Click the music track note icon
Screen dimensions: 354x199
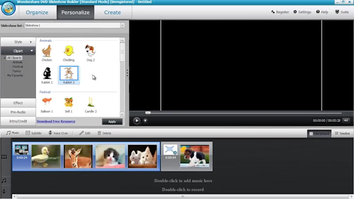4,181
